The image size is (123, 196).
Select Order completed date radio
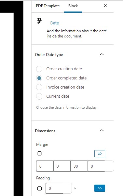[x=39, y=78]
